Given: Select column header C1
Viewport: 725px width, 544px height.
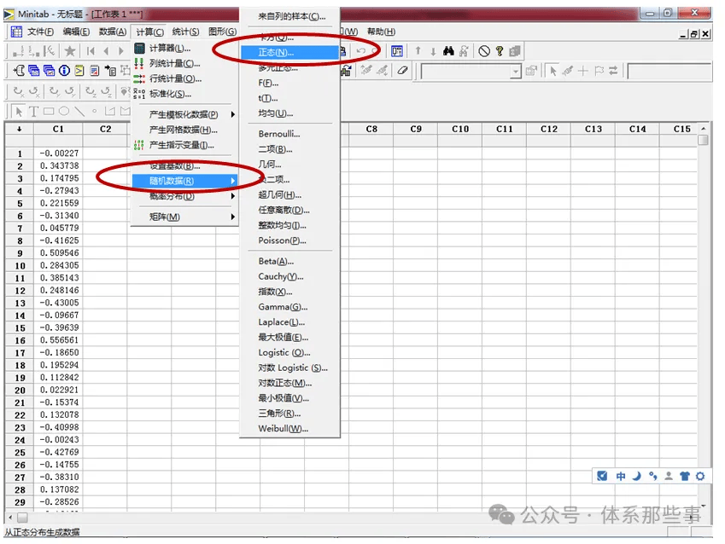Looking at the screenshot, I should pos(58,129).
